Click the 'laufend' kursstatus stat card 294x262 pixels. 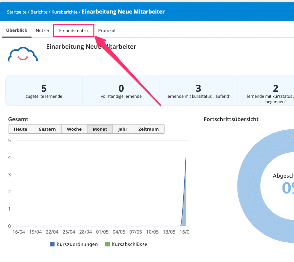[198, 91]
